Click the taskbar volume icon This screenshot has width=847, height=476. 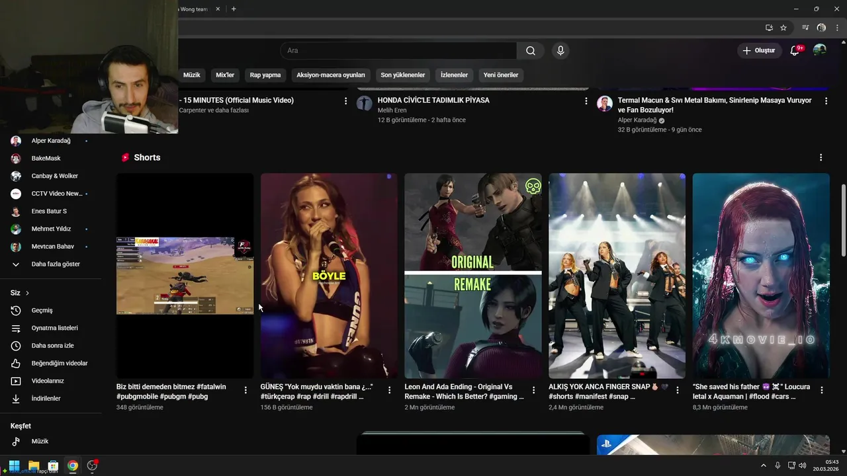[x=803, y=465]
